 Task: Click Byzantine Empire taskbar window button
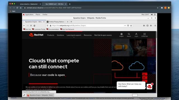tap(40, 95)
